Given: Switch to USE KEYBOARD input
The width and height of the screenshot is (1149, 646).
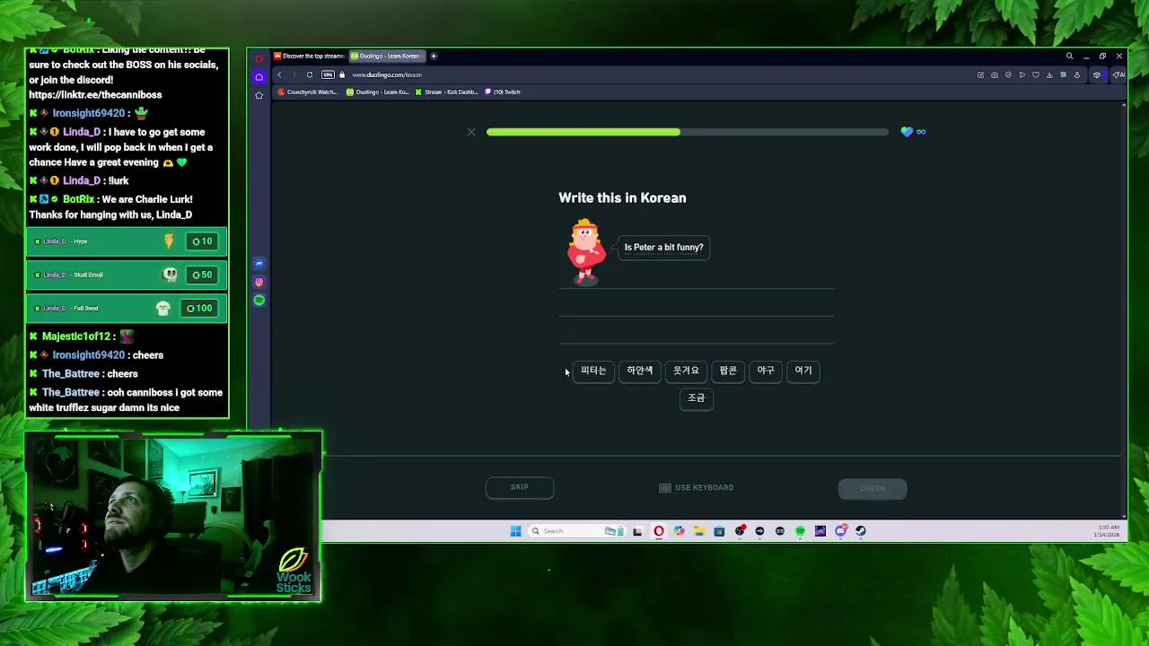Looking at the screenshot, I should tap(697, 487).
